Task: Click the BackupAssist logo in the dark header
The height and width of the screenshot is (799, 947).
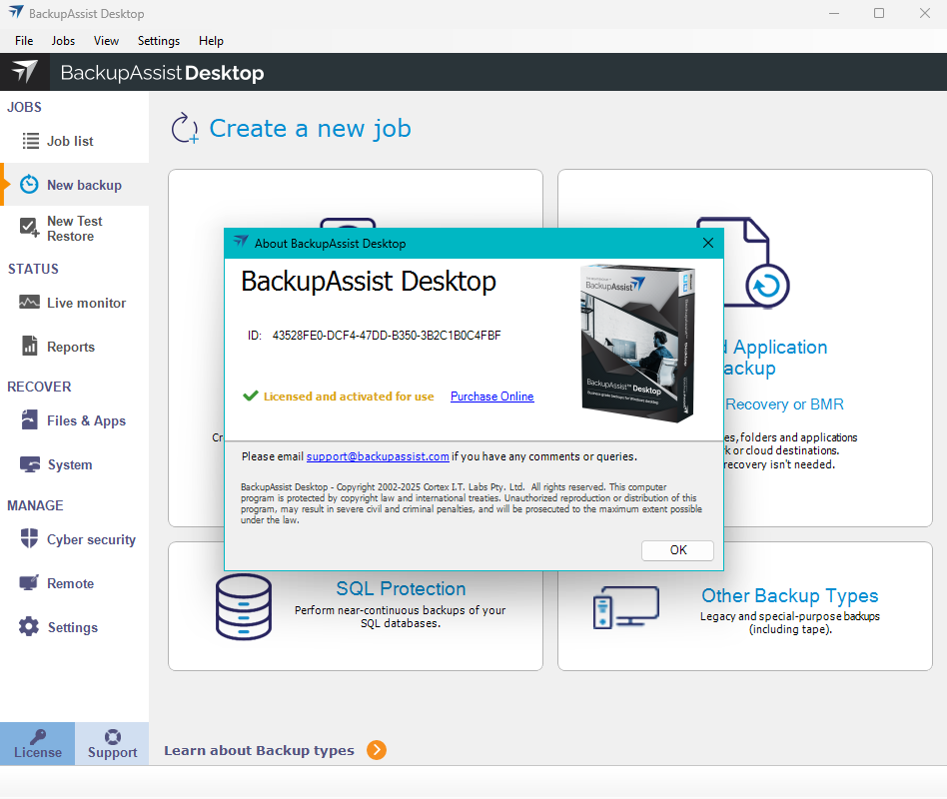Action: point(25,72)
